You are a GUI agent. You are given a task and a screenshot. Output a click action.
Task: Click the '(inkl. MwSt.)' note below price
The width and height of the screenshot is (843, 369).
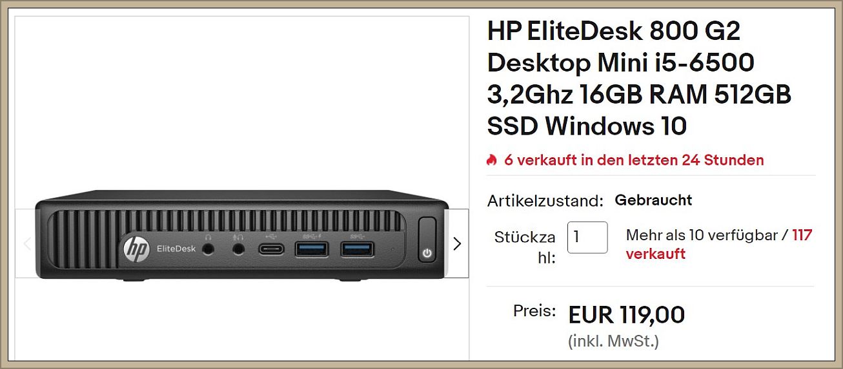pos(613,341)
